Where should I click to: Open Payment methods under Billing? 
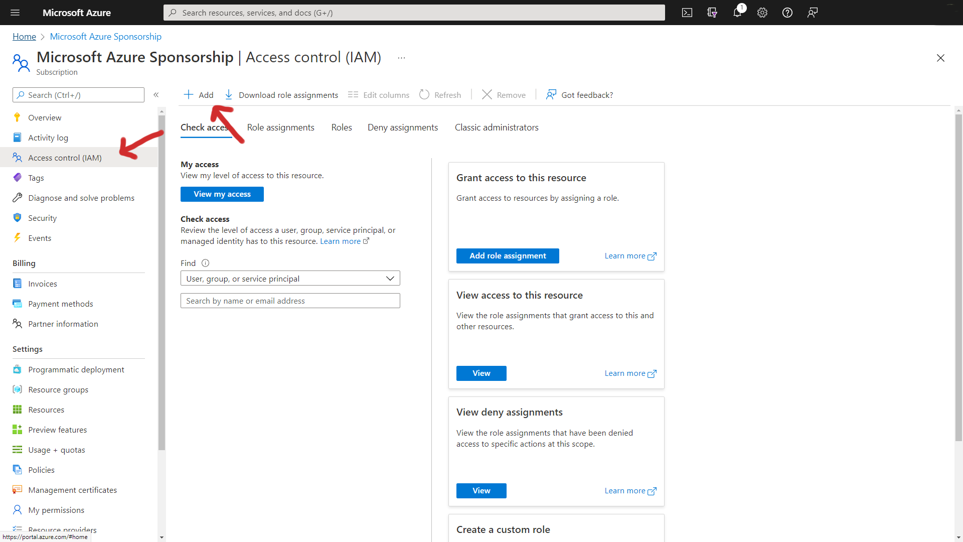pos(79,304)
